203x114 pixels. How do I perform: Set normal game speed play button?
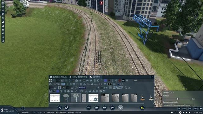coord(183,113)
